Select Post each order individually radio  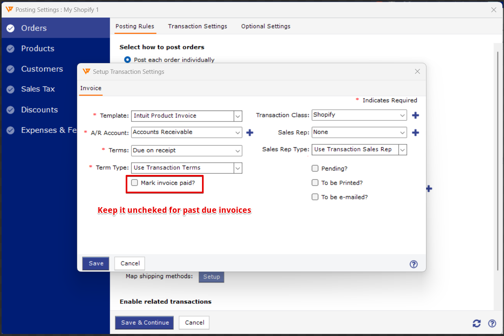pos(128,60)
